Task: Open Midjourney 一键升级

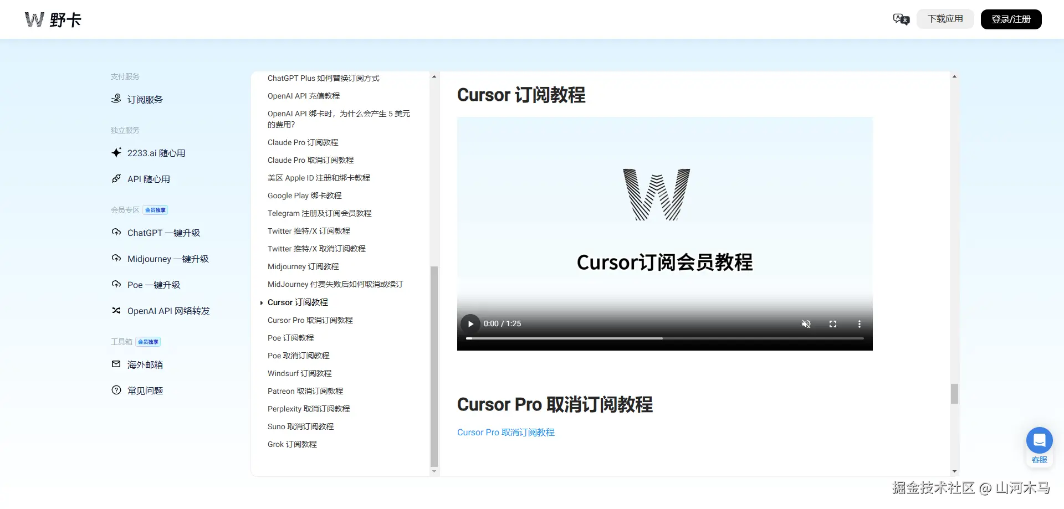Action: pyautogui.click(x=168, y=259)
